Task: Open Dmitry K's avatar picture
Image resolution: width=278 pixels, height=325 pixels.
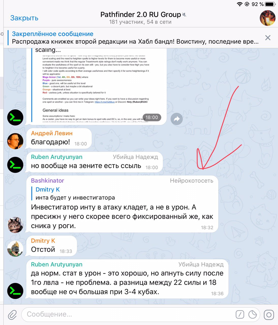Action: (x=15, y=249)
